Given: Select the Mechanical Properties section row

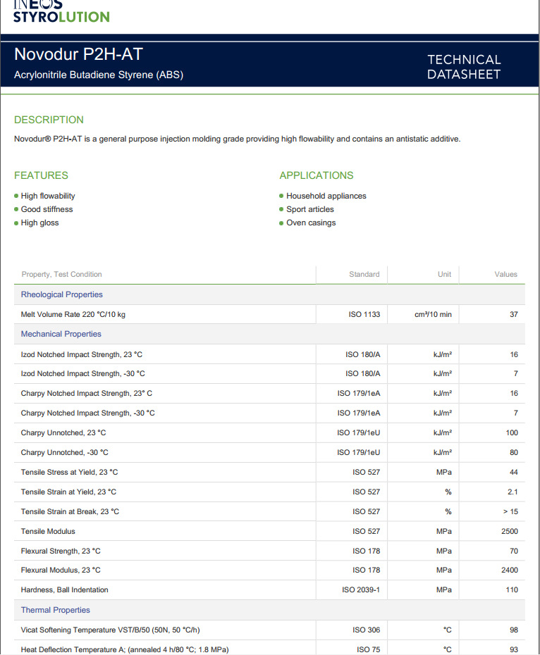Looking at the screenshot, I should [61, 334].
